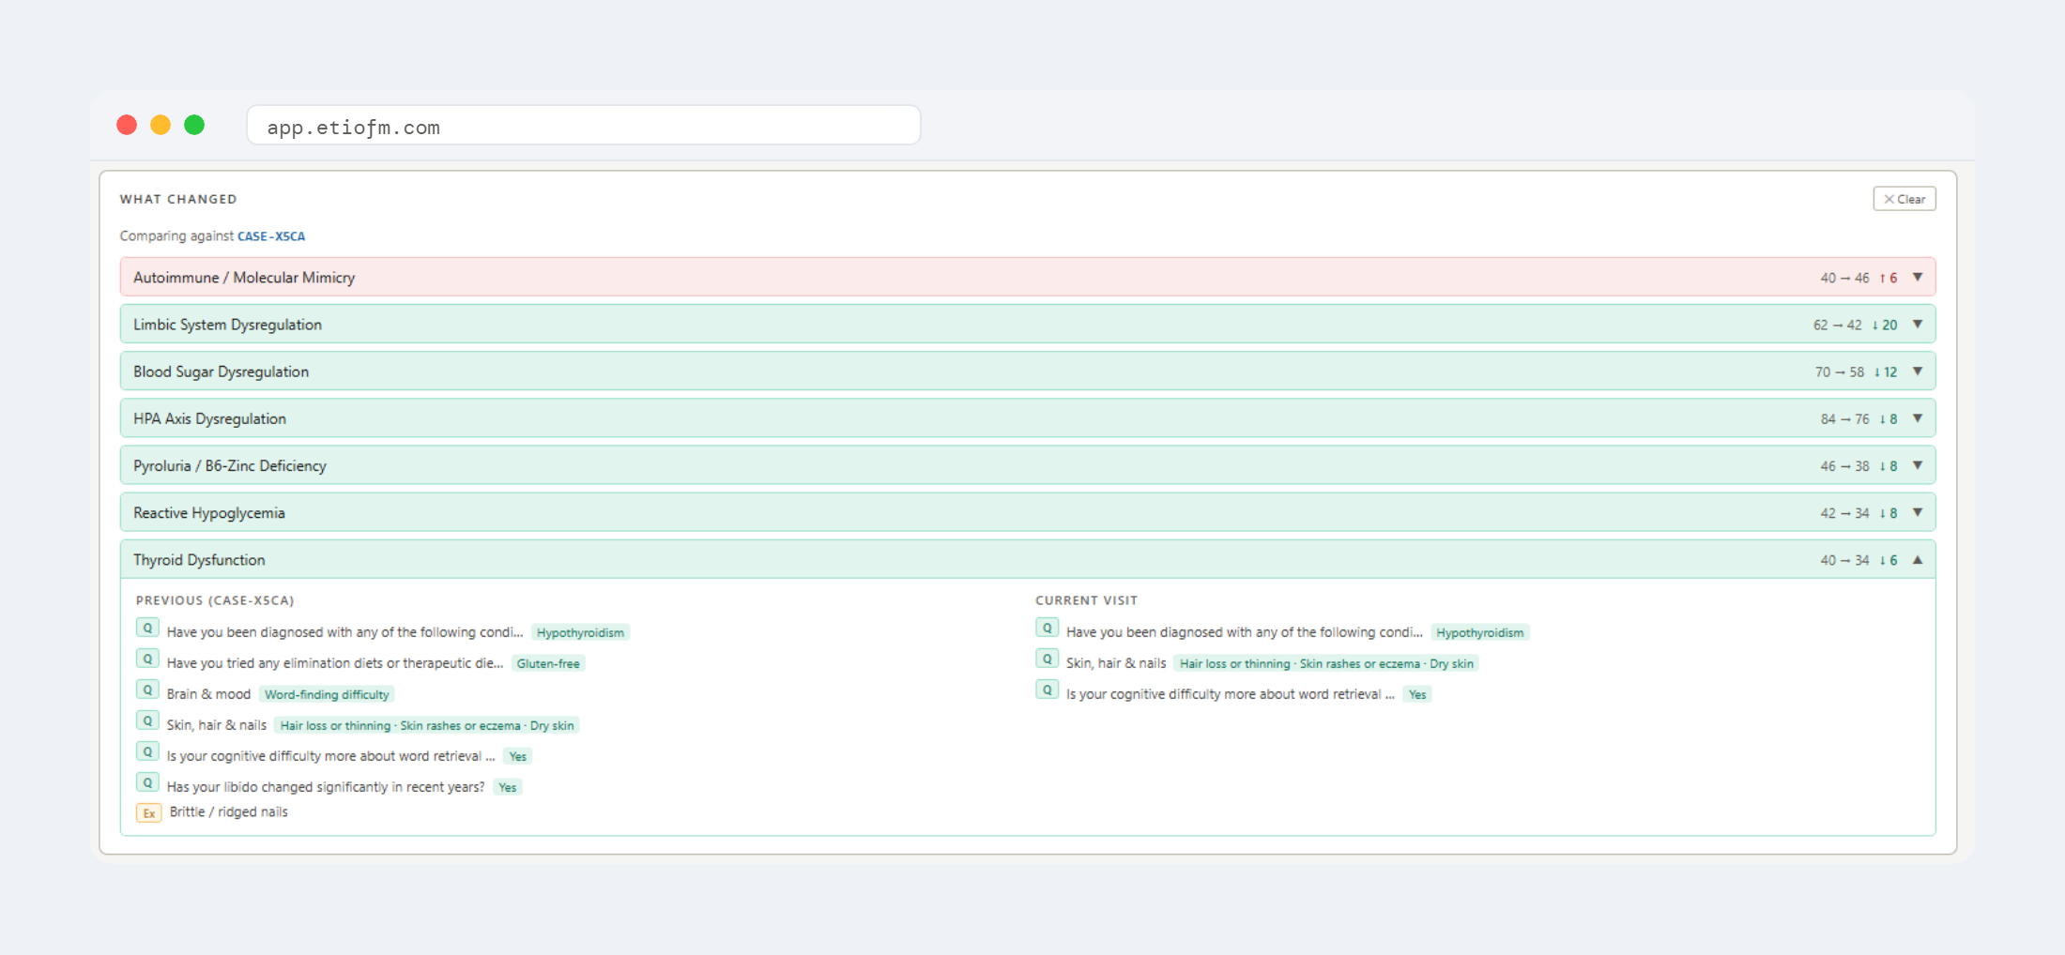Select the HPA Axis Dysregulation title
Viewport: 2065px width, 955px height.
point(209,418)
